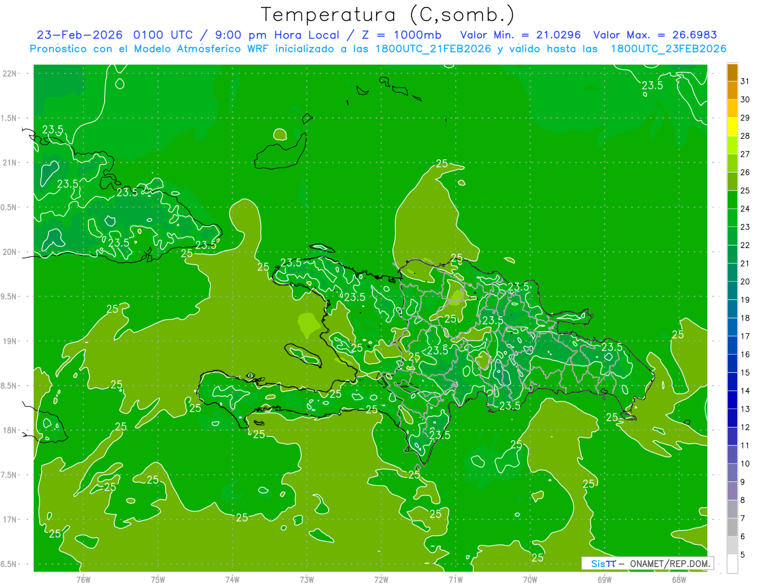Click colorbar legend value "26"
The image size is (762, 588).
[x=745, y=173]
